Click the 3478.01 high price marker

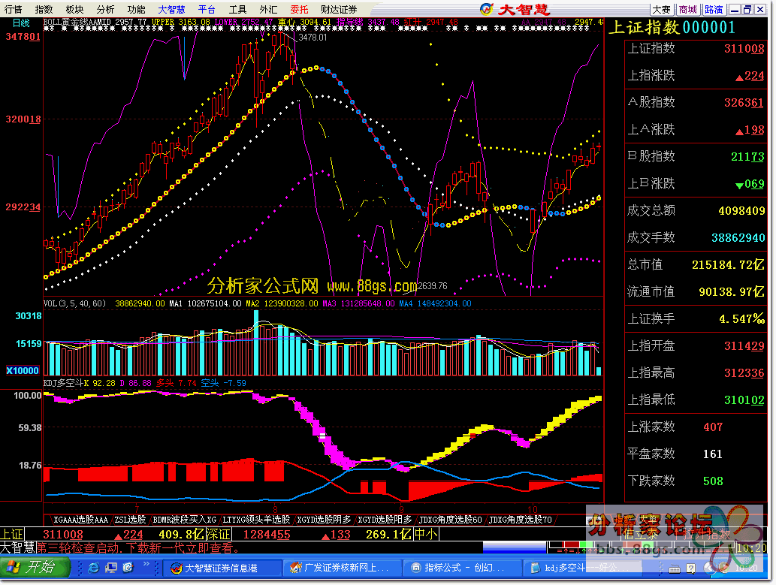313,38
